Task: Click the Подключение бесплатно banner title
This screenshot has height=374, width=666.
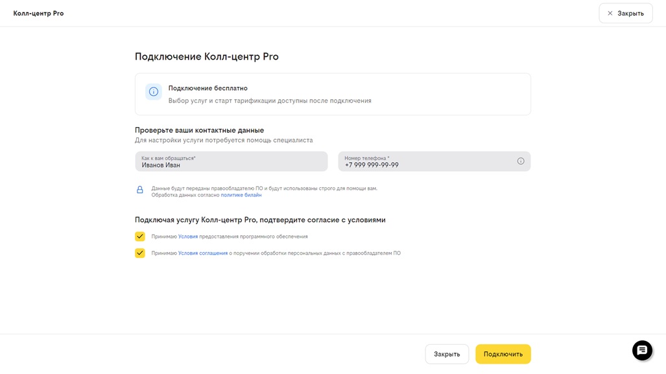Action: [x=208, y=88]
